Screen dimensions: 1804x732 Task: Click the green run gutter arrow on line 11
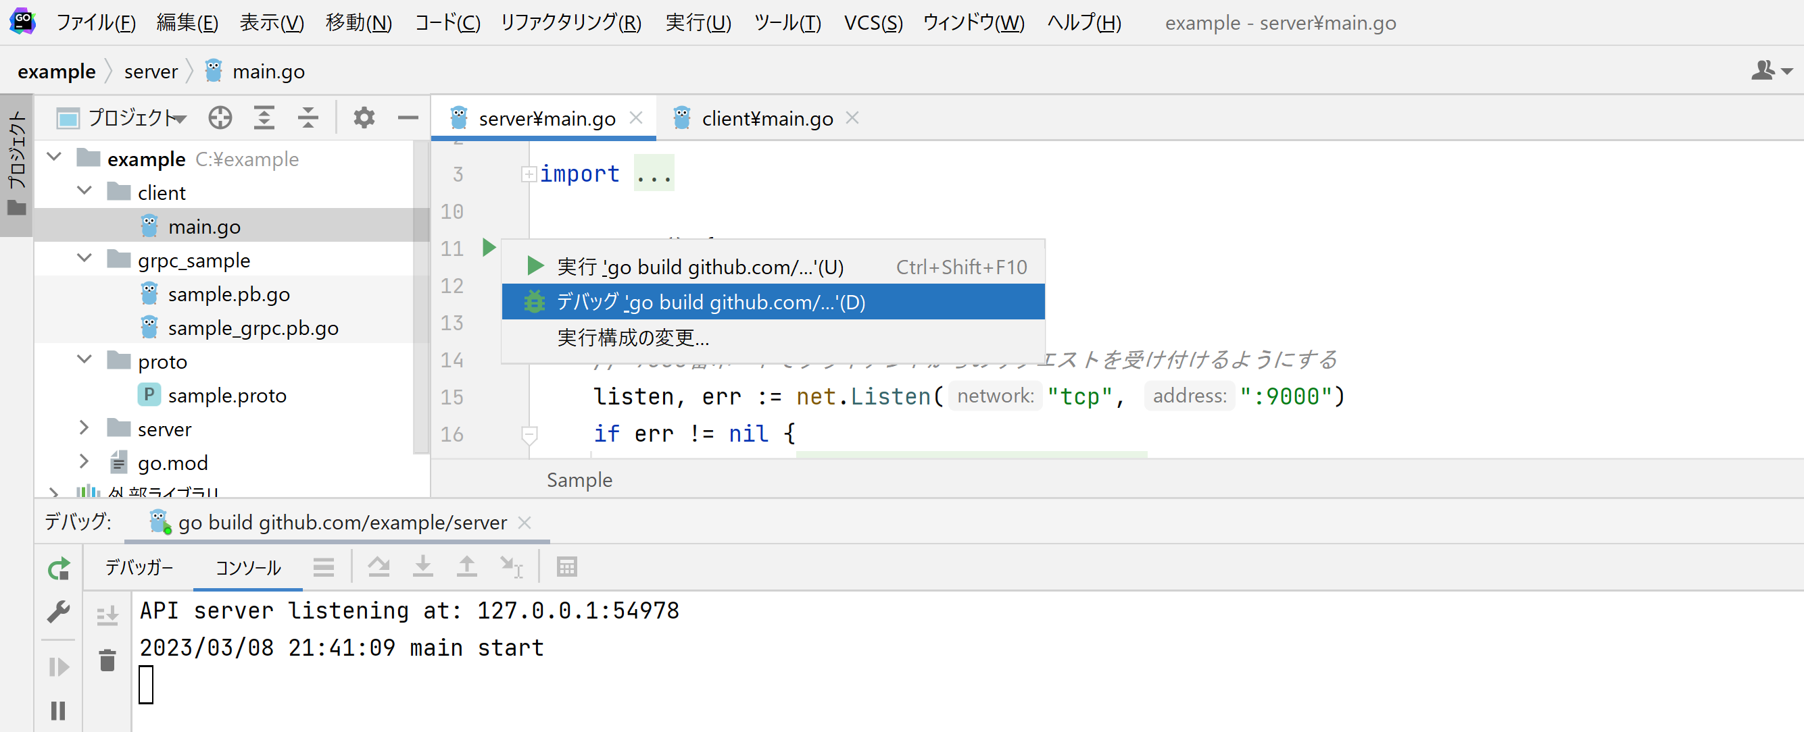(x=489, y=247)
